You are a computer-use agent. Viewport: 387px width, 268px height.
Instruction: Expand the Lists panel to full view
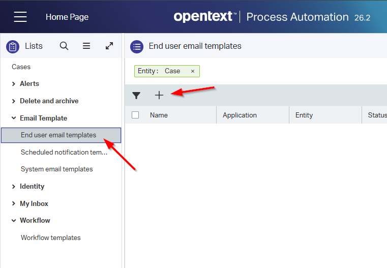pos(109,46)
